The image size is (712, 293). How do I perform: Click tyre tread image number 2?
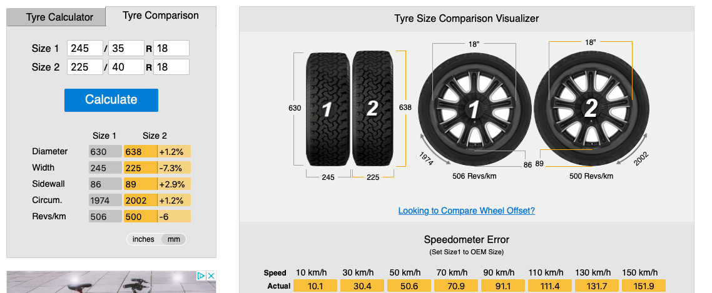tap(372, 109)
